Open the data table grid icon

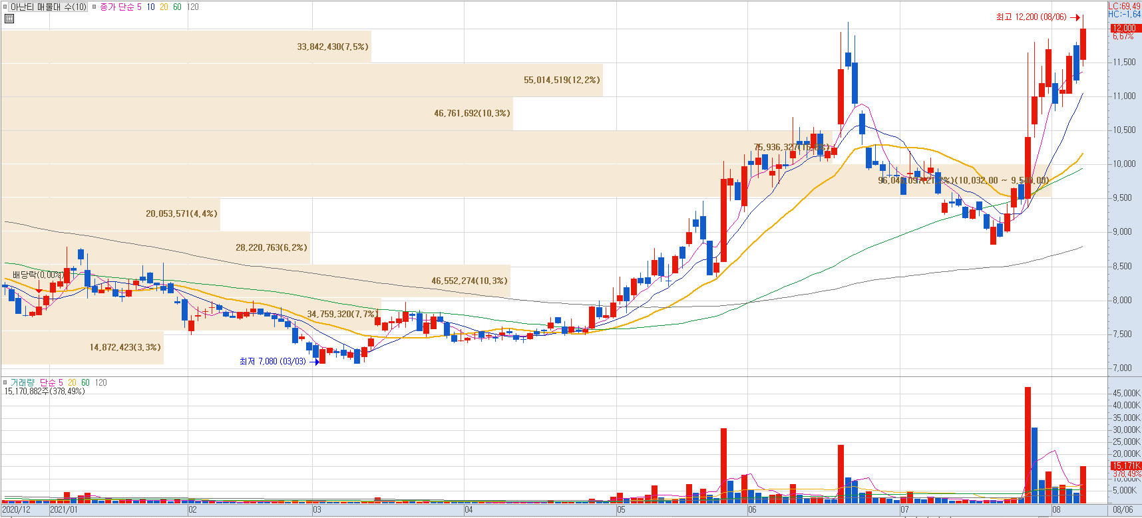[9, 19]
